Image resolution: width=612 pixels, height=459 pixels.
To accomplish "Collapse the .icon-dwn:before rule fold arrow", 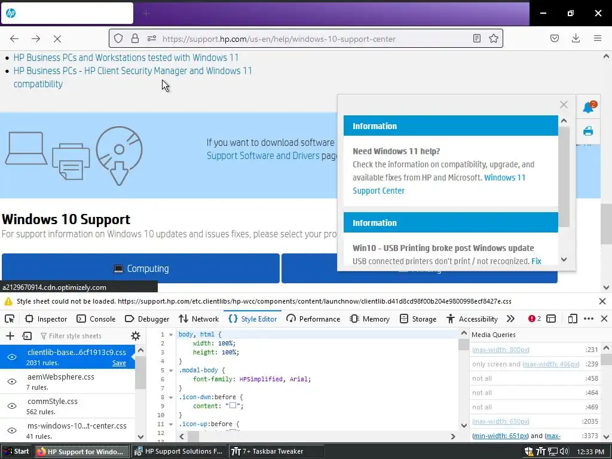I will (171, 397).
